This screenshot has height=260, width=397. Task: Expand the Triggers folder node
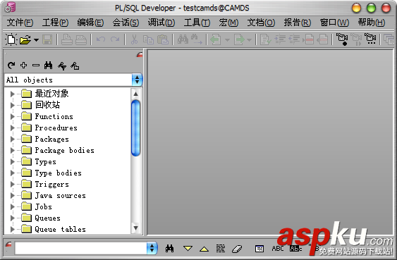12,184
